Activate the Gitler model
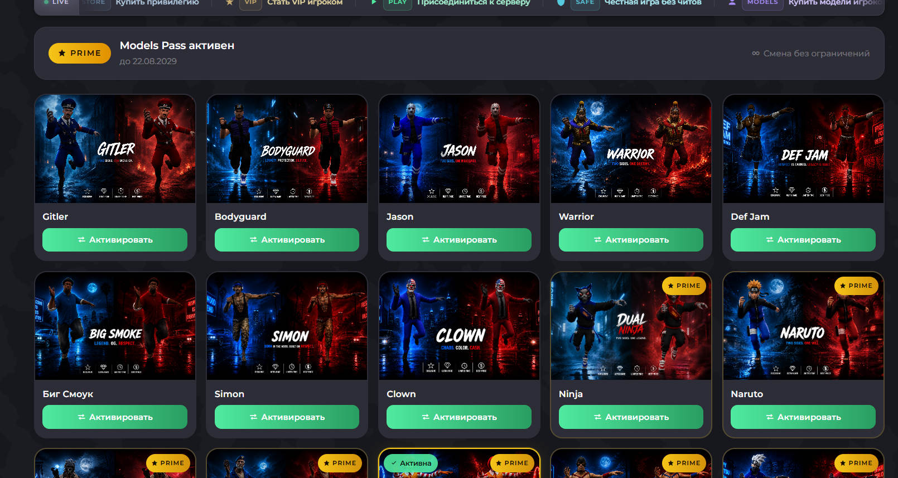The width and height of the screenshot is (898, 478). [115, 240]
